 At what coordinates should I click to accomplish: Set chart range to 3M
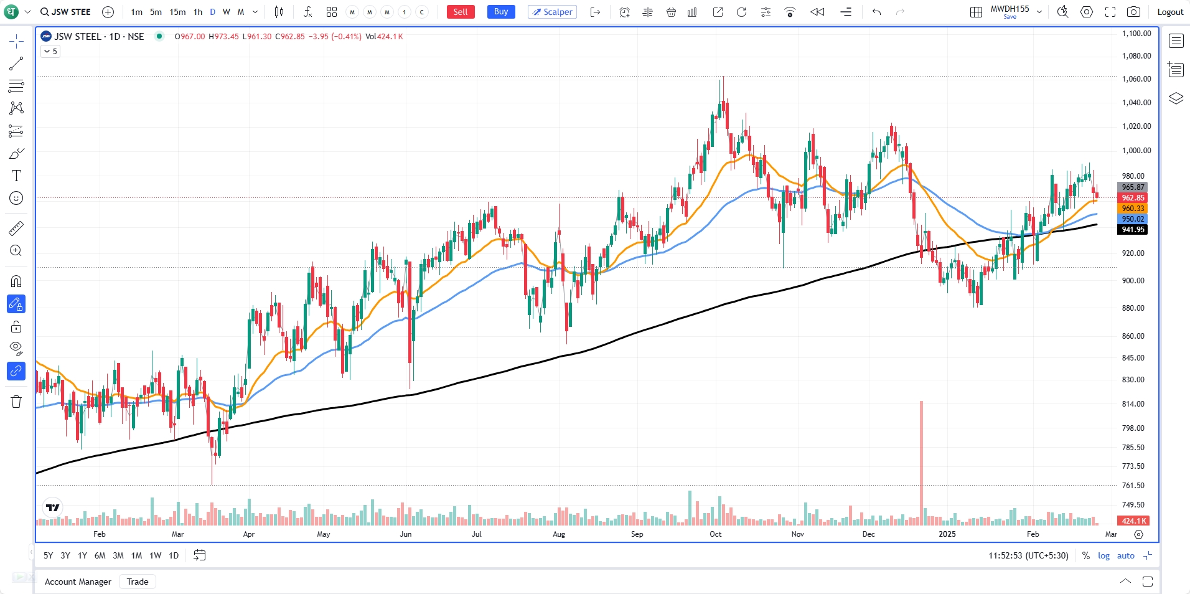(x=118, y=555)
